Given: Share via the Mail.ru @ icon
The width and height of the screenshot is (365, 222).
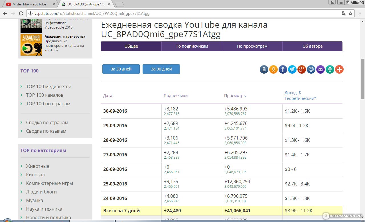Looking at the screenshot, I should click(x=311, y=69).
